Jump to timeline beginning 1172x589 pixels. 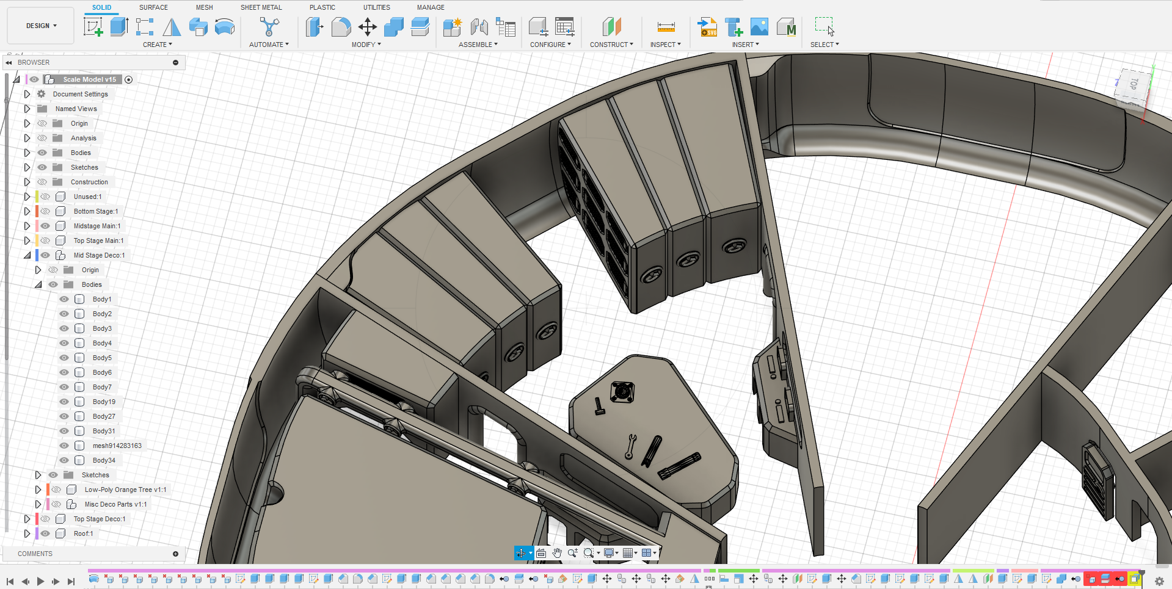coord(10,582)
